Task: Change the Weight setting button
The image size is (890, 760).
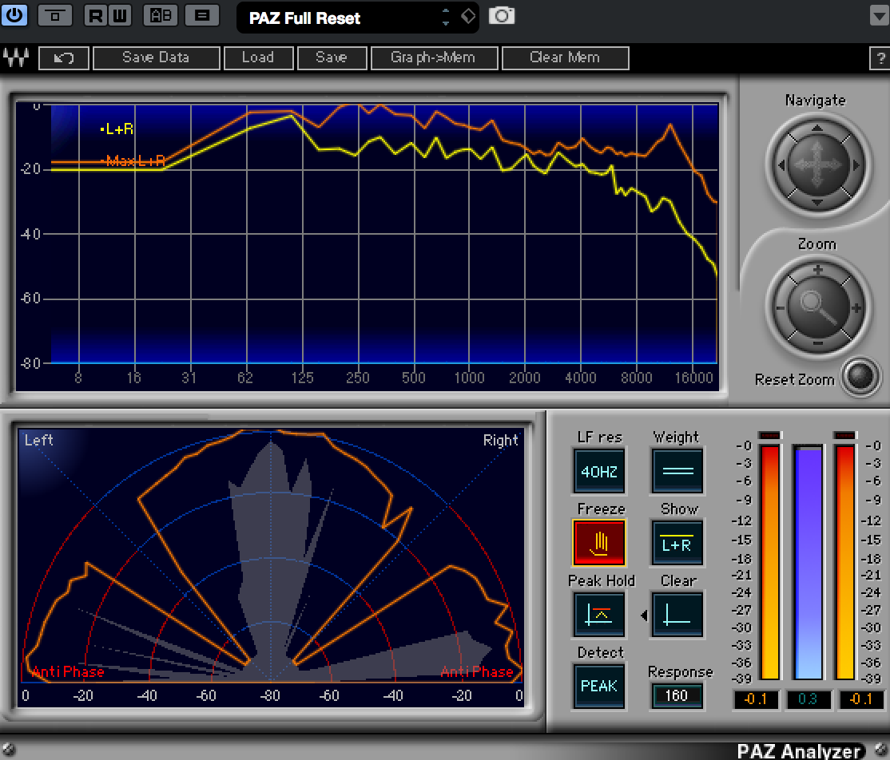Action: pyautogui.click(x=677, y=471)
